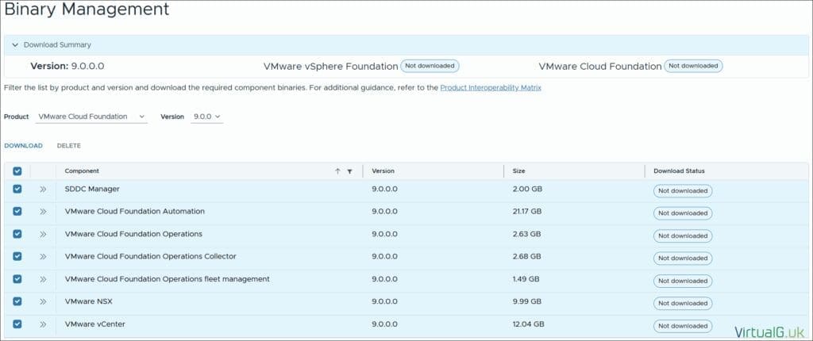Click the Component column sort arrow icon
The width and height of the screenshot is (813, 341).
pos(337,171)
